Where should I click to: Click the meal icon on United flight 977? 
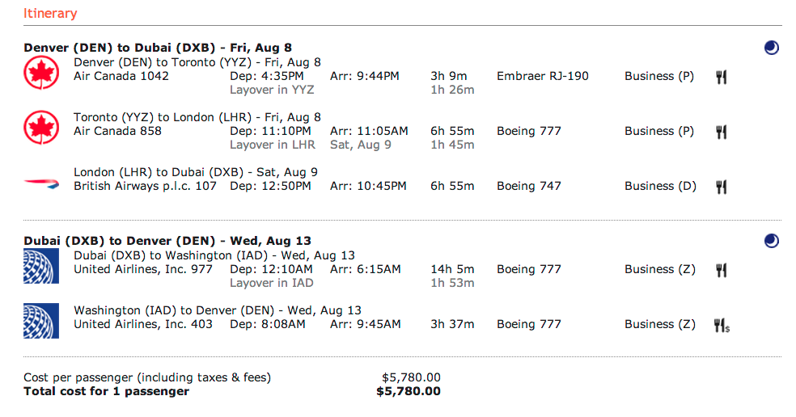coord(721,270)
